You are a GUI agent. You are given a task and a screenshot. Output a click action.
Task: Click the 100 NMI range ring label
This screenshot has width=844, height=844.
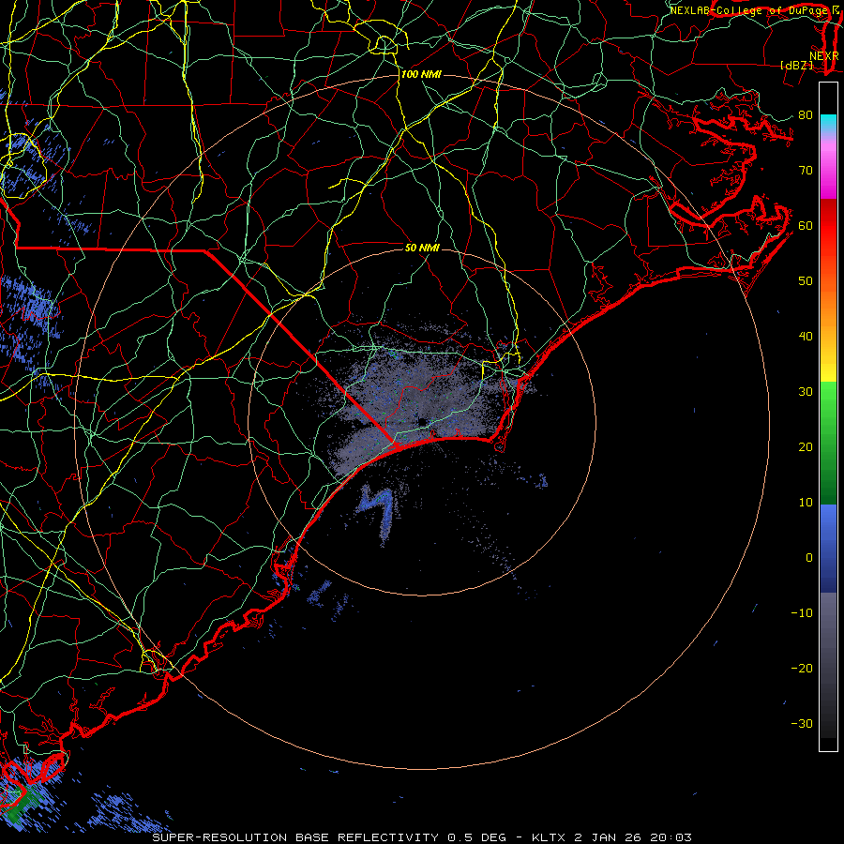(x=421, y=74)
